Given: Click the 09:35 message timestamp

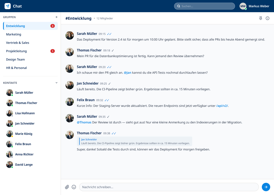Looking at the screenshot, I should point(102,117).
